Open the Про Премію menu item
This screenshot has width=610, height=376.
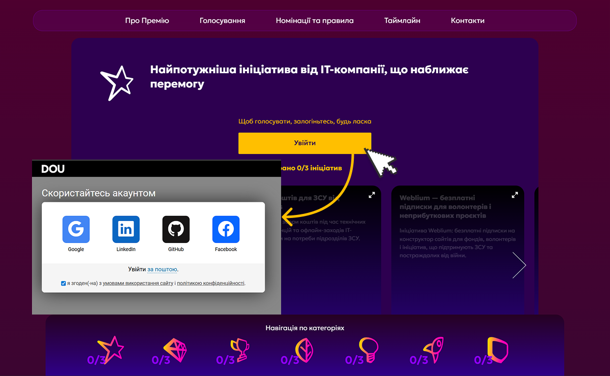coord(147,21)
